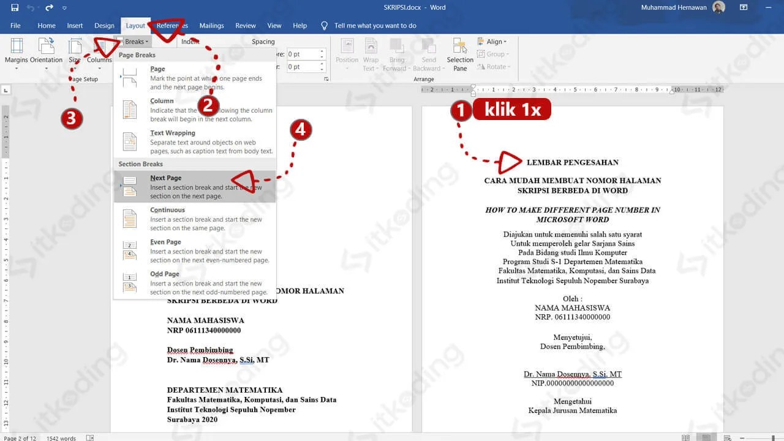Image resolution: width=784 pixels, height=441 pixels.
Task: Open the Breaks dropdown
Action: 136,42
